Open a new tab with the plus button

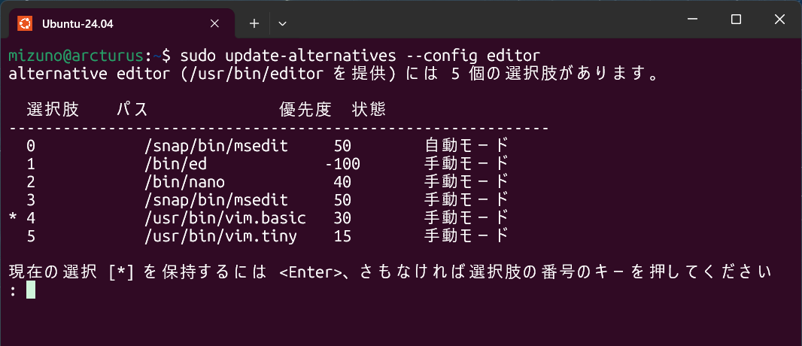coord(254,23)
